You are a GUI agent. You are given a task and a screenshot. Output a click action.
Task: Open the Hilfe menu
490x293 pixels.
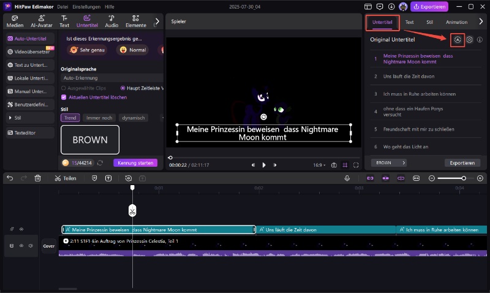point(110,7)
